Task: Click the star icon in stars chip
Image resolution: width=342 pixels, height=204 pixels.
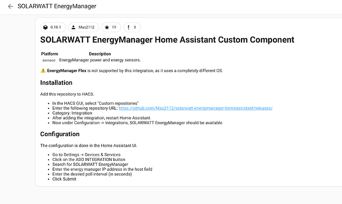Action: [106, 27]
